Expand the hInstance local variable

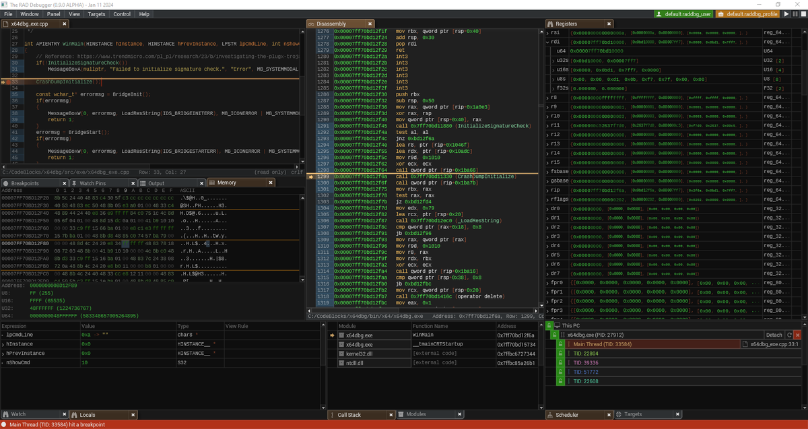click(x=3, y=343)
